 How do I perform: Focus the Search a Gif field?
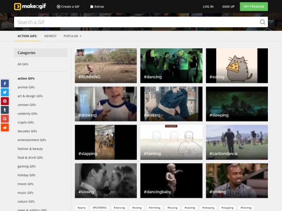(136, 22)
